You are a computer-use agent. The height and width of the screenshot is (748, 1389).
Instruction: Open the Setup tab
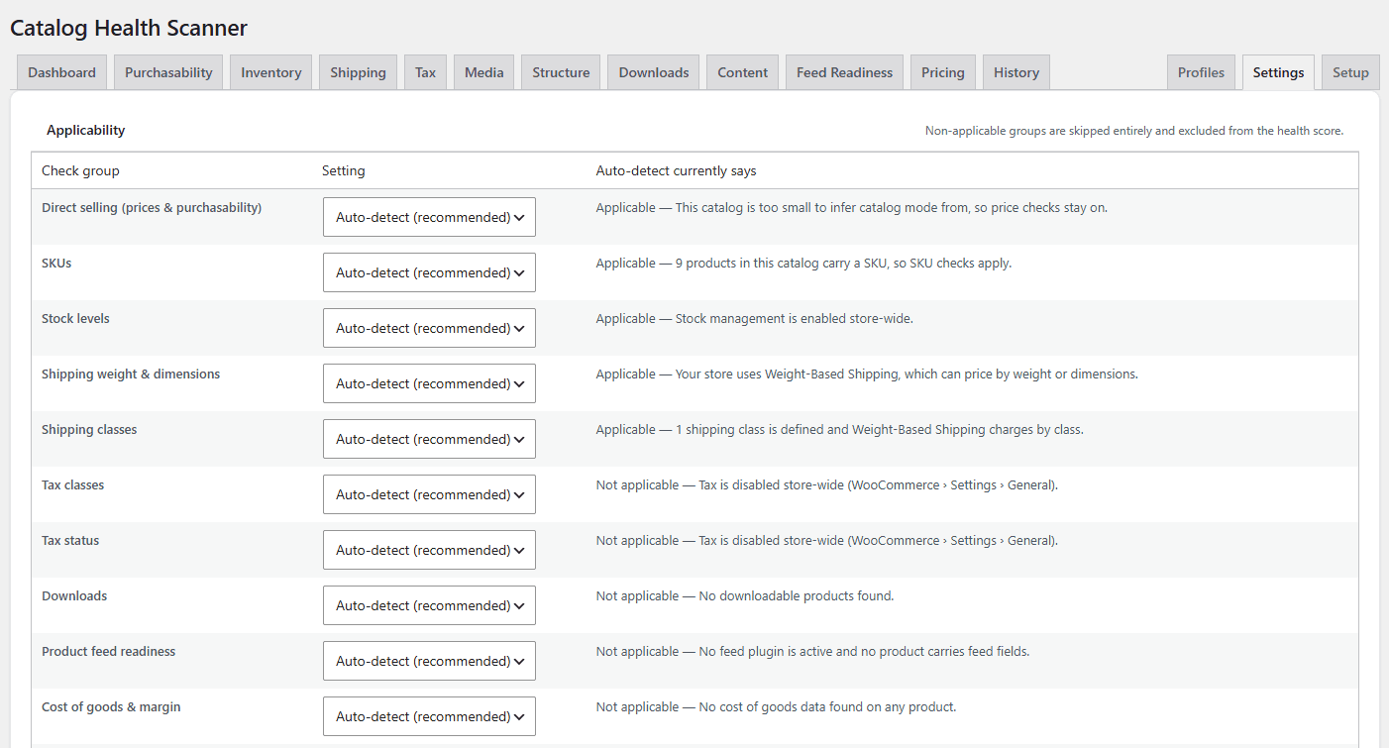click(x=1350, y=72)
